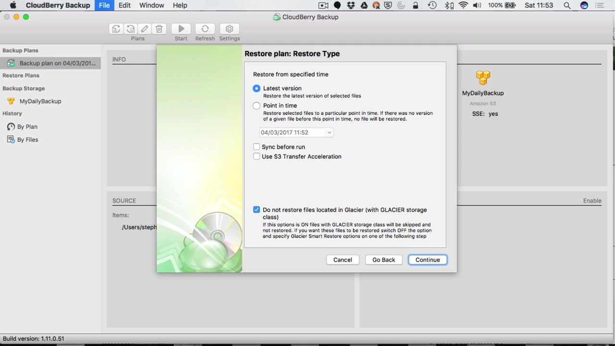
Task: Select the Point in time radio button
Action: 257,106
